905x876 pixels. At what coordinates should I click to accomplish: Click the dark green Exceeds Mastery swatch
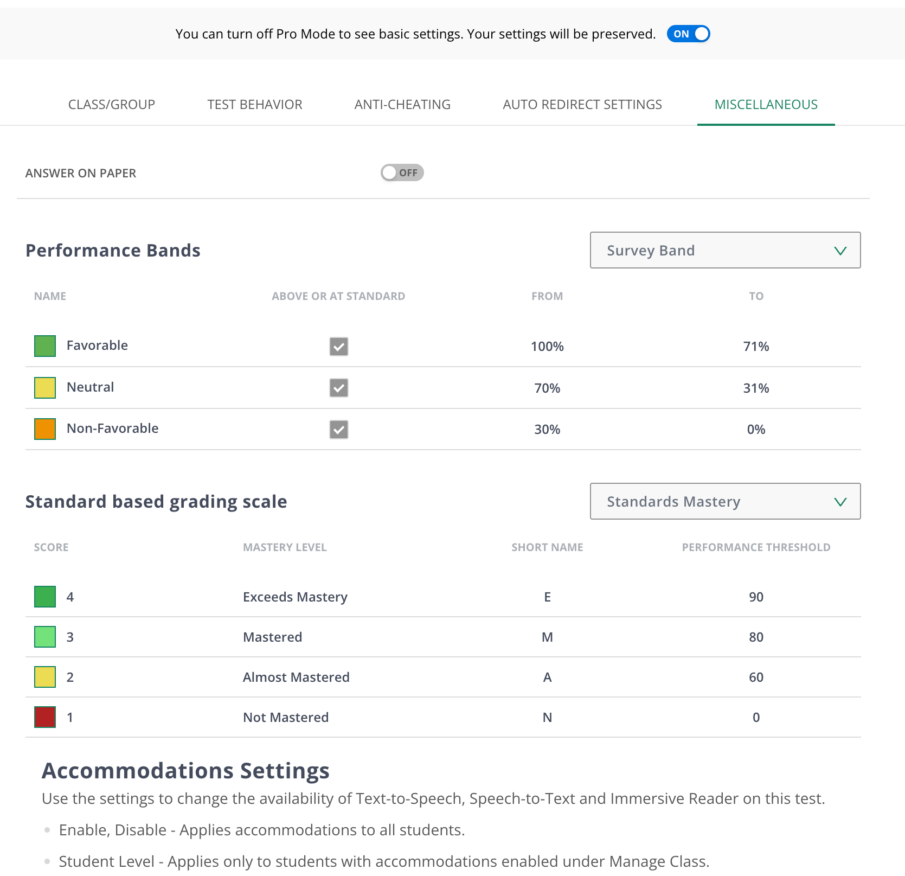click(x=45, y=597)
